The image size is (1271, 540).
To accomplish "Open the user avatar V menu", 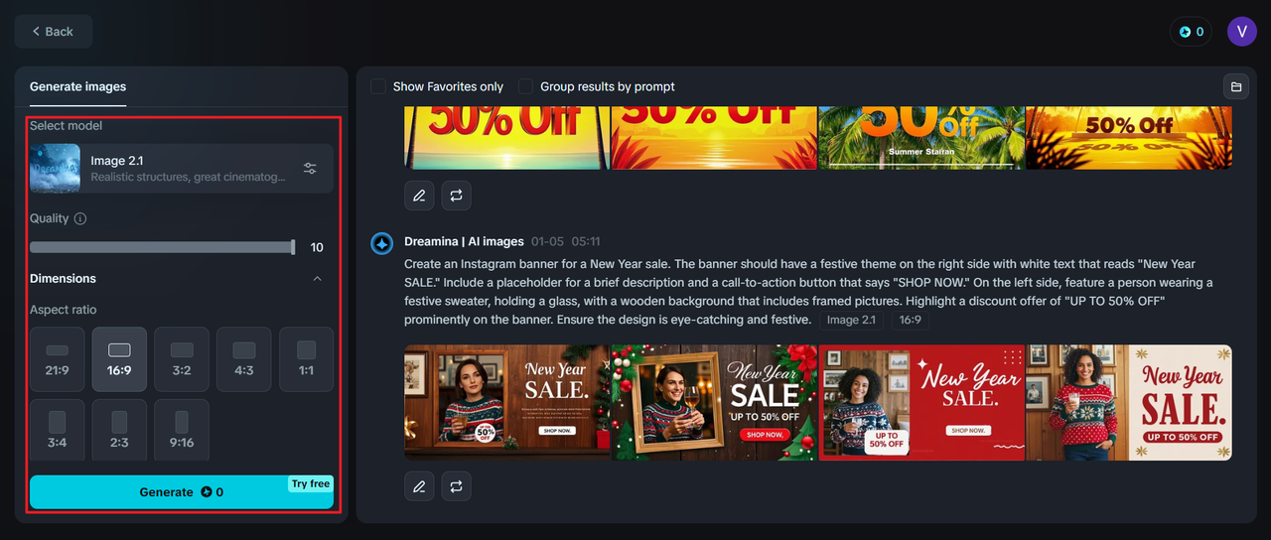I will (1242, 32).
